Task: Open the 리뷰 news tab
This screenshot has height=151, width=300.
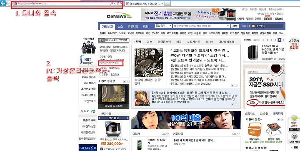Action: click(178, 42)
